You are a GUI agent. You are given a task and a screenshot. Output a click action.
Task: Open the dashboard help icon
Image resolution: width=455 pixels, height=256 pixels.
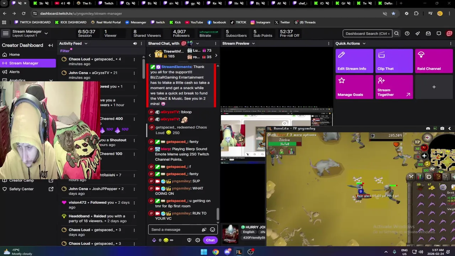(x=407, y=33)
